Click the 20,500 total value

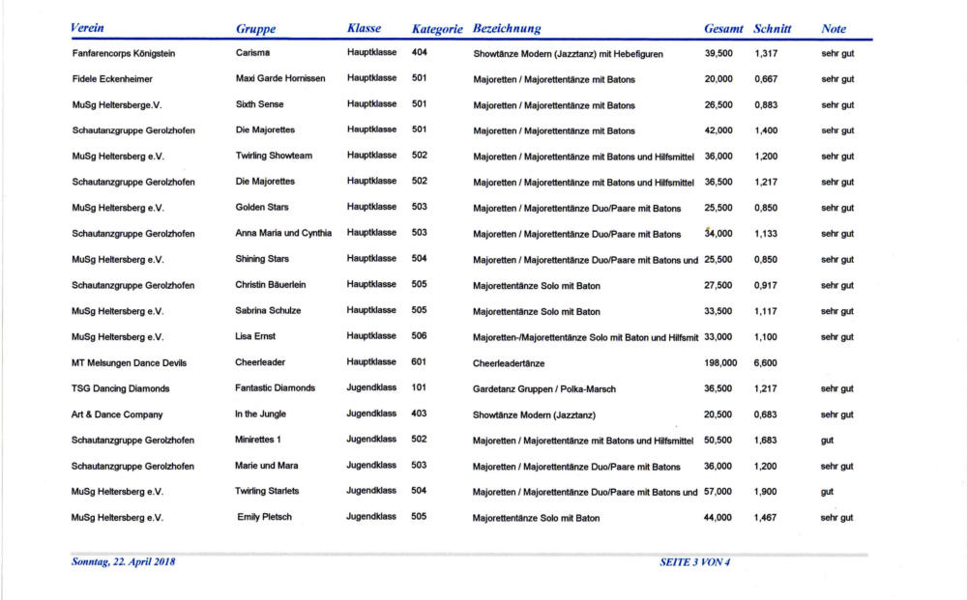[x=718, y=414]
